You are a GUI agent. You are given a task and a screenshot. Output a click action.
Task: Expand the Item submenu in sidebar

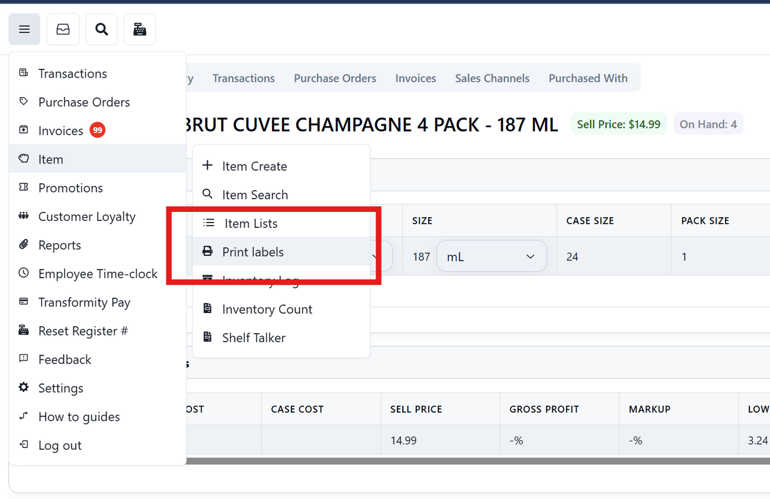click(50, 159)
